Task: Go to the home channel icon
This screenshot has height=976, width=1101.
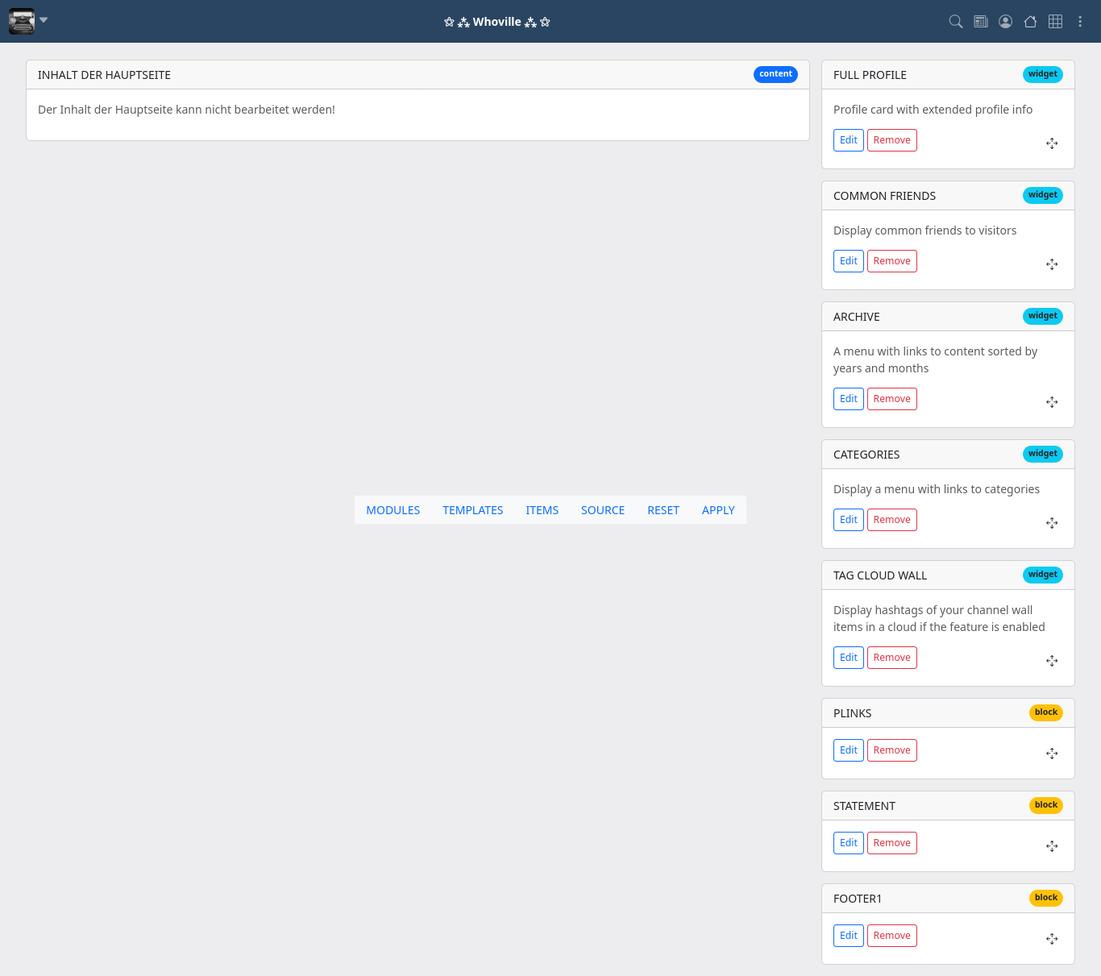Action: click(x=1030, y=22)
